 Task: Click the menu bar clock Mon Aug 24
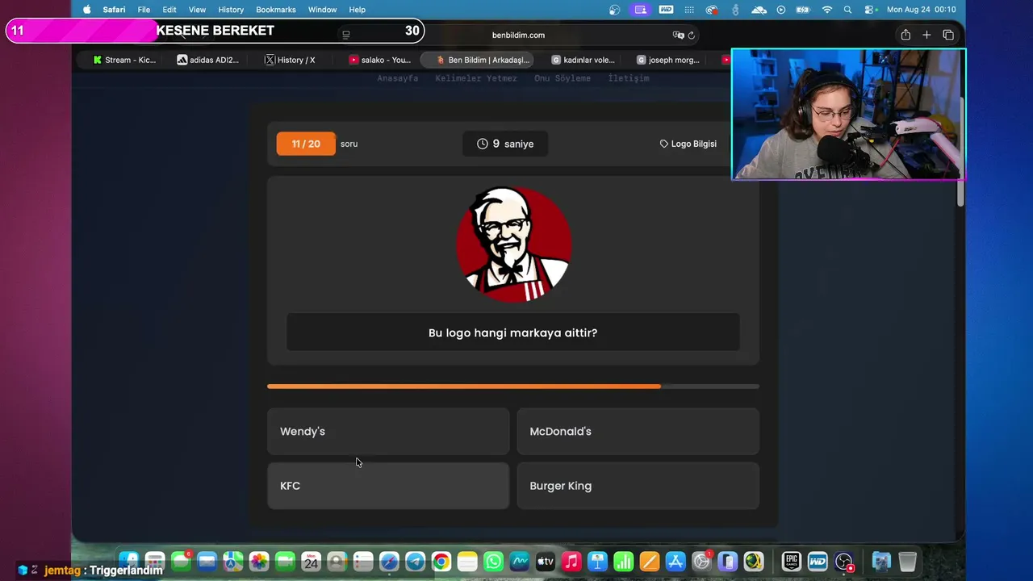point(921,10)
